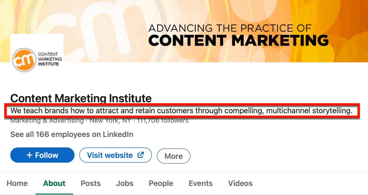Click the external link icon in Visit website
The width and height of the screenshot is (368, 195).
pos(141,155)
